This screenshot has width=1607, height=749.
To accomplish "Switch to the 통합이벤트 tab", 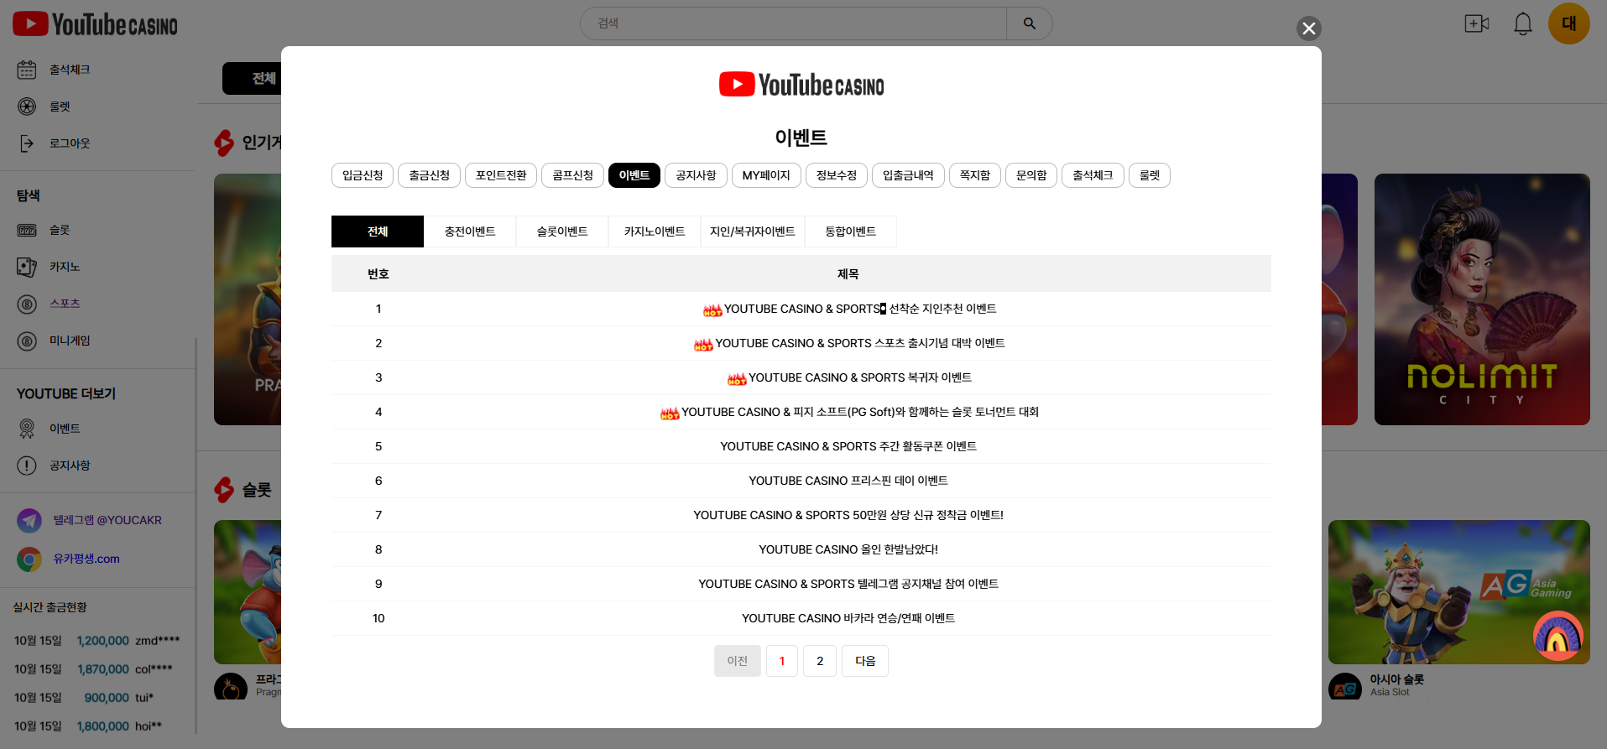I will coord(851,231).
